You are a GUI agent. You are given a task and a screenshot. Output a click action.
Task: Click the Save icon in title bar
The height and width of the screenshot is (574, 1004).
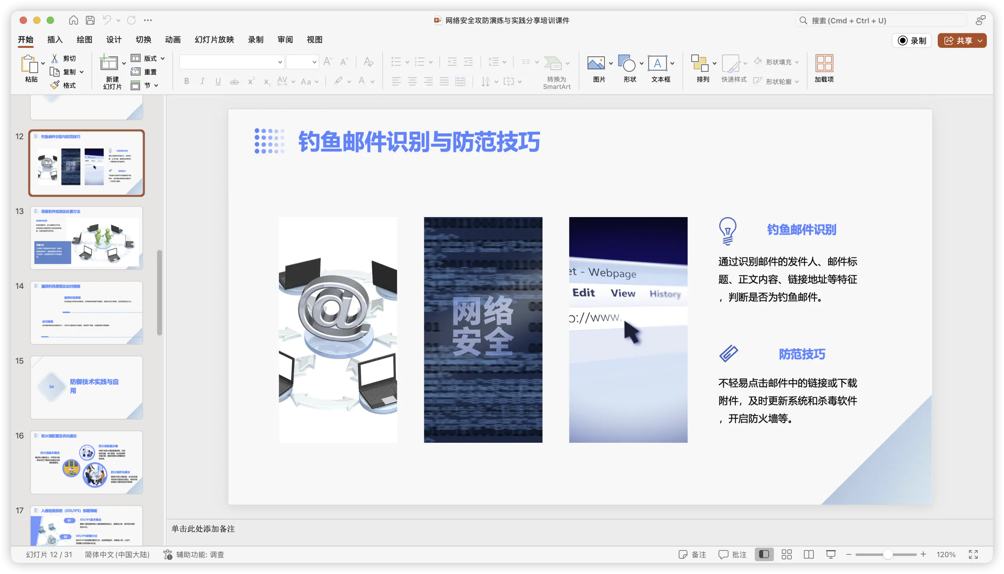point(90,20)
